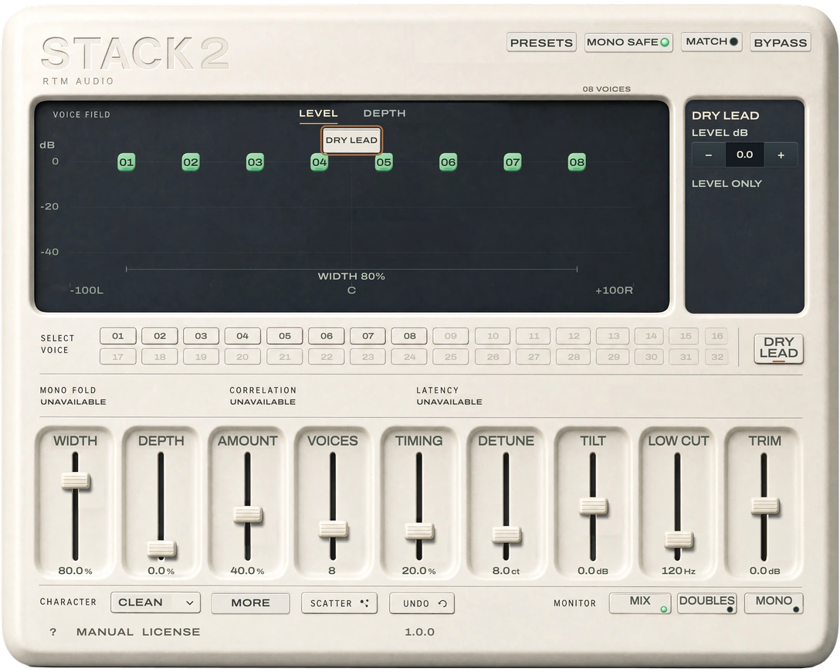The width and height of the screenshot is (840, 672).
Task: Click the Timing value 20.0%
Action: click(419, 572)
